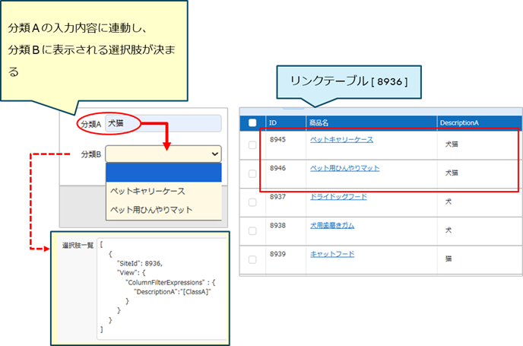The height and width of the screenshot is (346, 523).
Task: Select checkbox for row 8938
Action: (253, 230)
